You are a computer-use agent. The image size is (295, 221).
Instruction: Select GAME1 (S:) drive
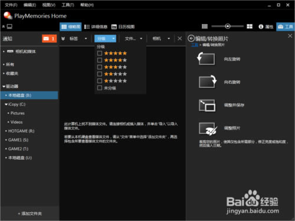coord(18,140)
